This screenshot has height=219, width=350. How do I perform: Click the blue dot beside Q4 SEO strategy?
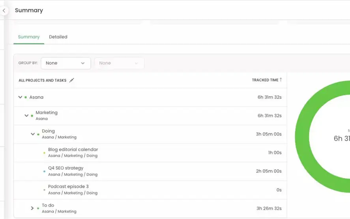coord(44,171)
